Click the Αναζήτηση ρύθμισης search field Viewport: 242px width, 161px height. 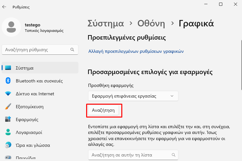(x=40, y=50)
